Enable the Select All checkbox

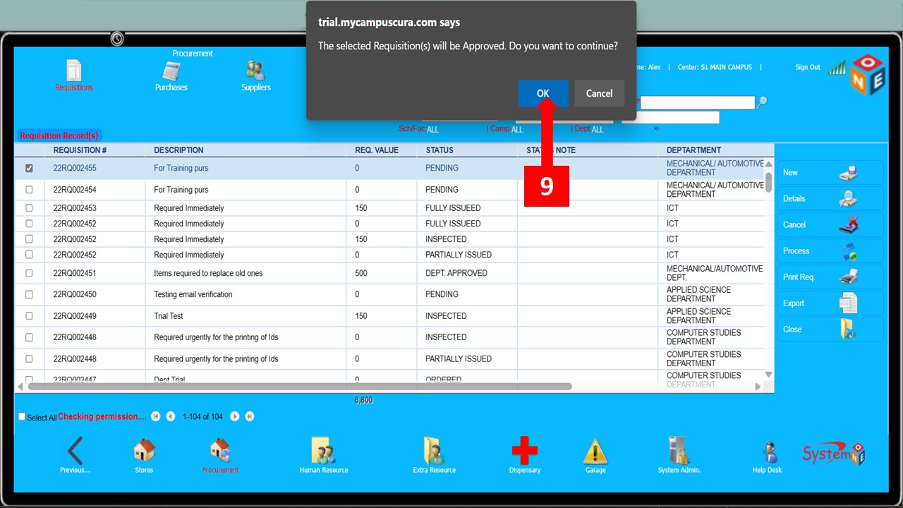coord(22,417)
